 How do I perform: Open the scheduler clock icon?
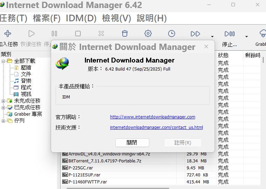172,34
